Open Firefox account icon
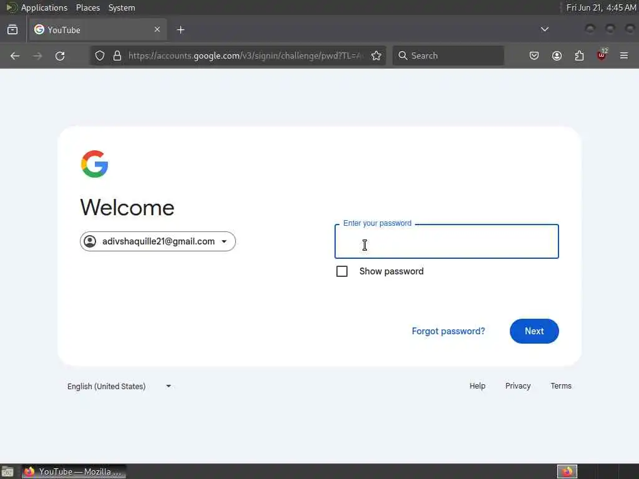This screenshot has width=639, height=479. [557, 56]
